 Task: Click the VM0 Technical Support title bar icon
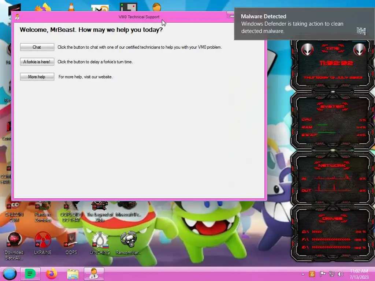coord(18,17)
